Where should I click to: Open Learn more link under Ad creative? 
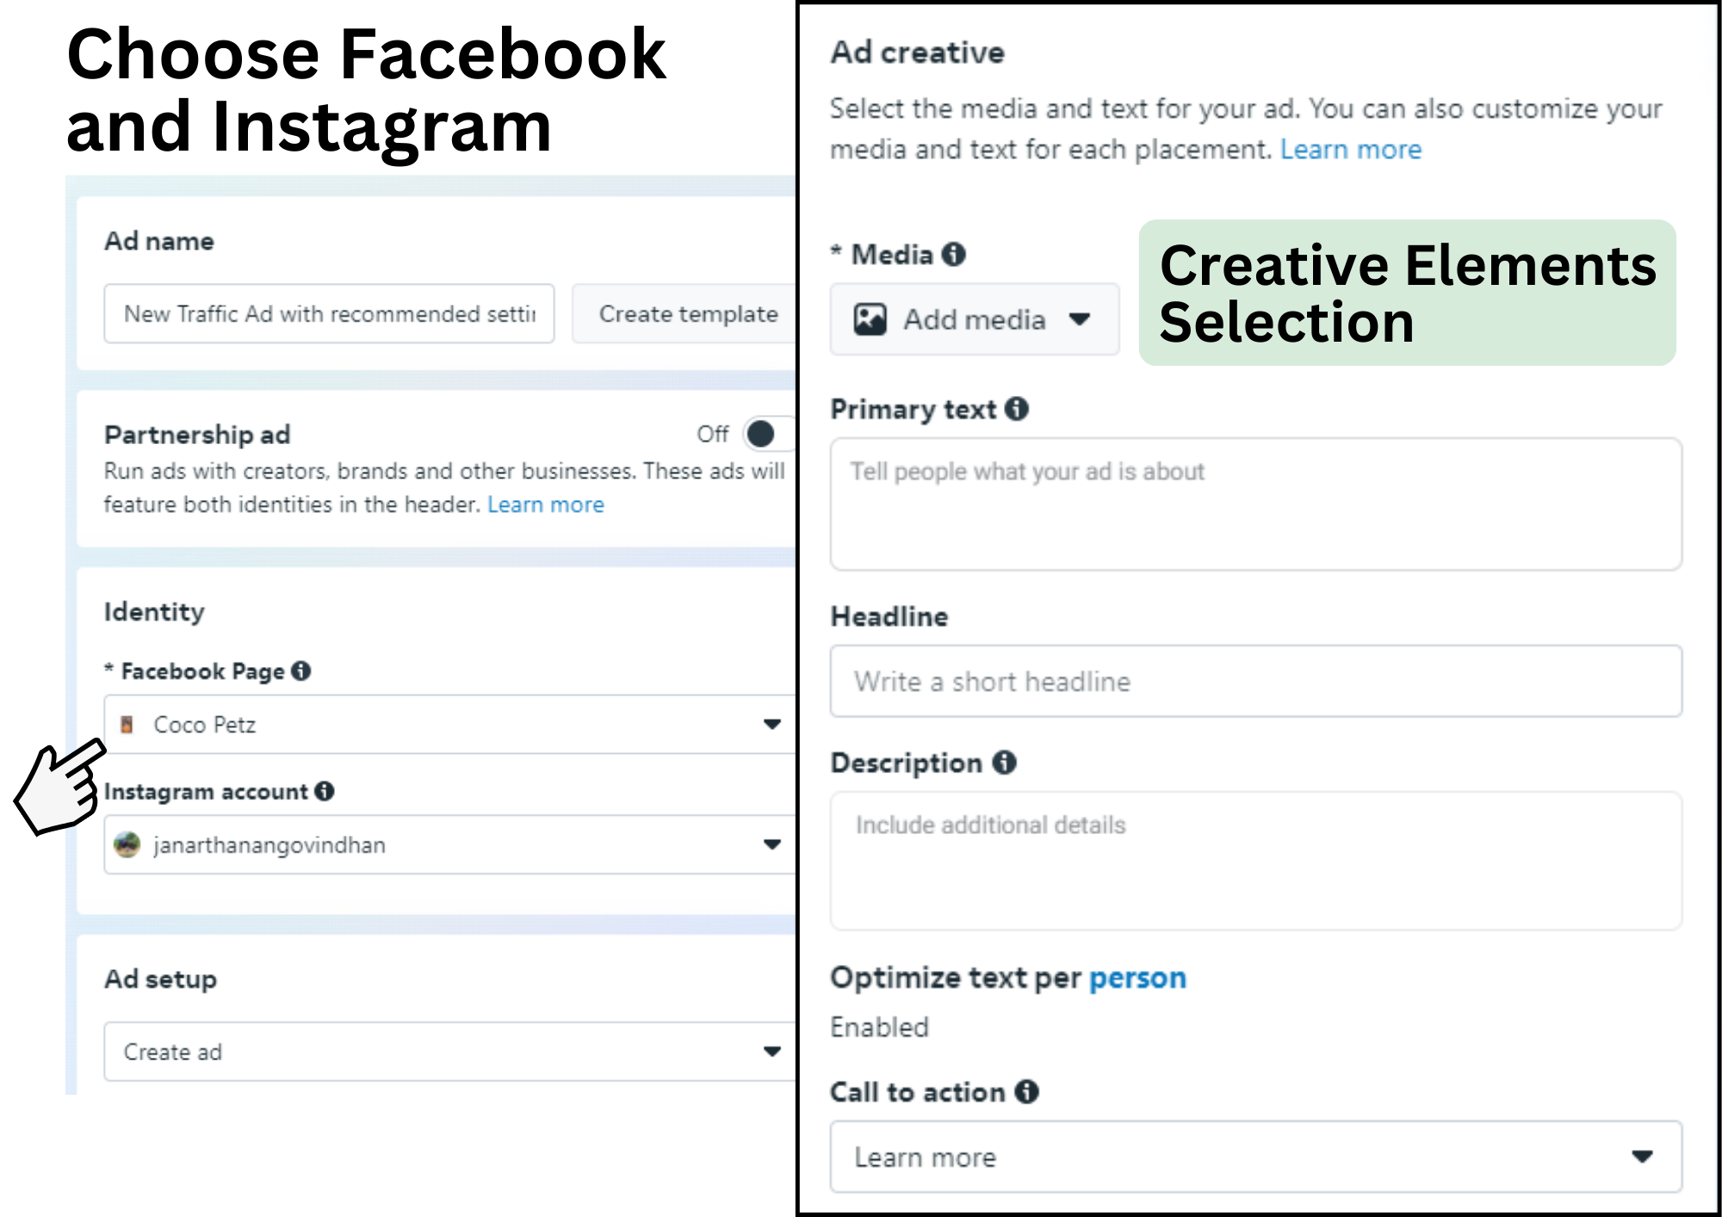1350,150
